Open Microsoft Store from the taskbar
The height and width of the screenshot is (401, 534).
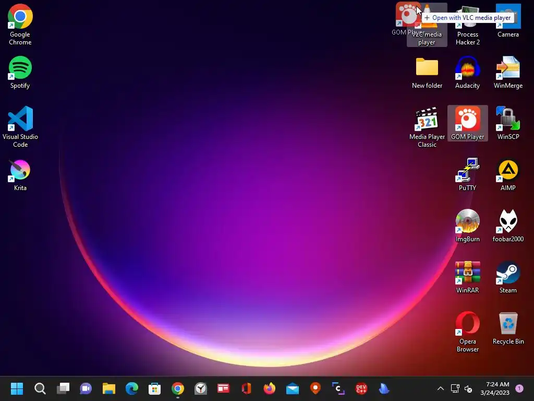(x=154, y=388)
